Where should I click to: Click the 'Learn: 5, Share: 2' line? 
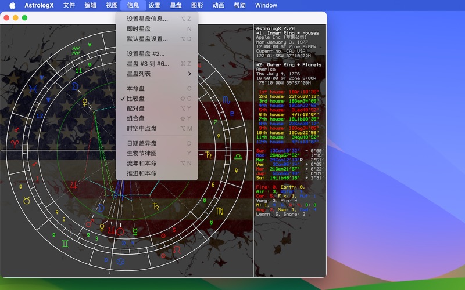pyautogui.click(x=281, y=214)
